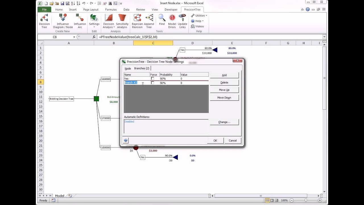Switch to the Formulas ribbon tab
Viewport: 364px width, 205px height.
pos(111,9)
